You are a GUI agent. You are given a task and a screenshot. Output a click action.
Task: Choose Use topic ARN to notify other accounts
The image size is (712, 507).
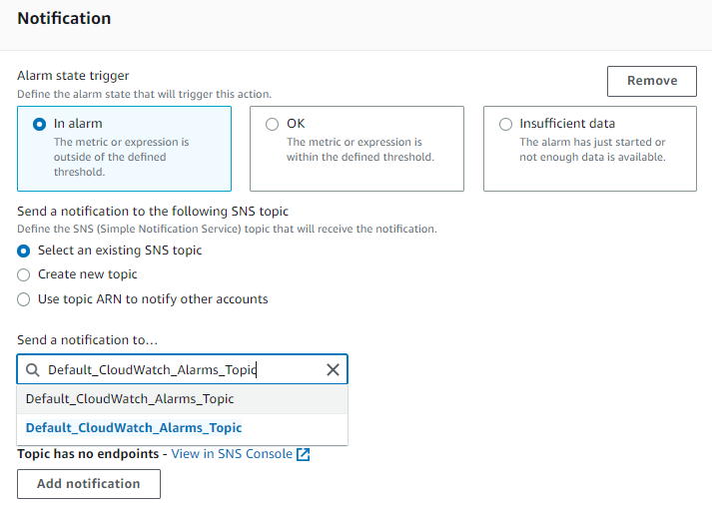(x=24, y=299)
